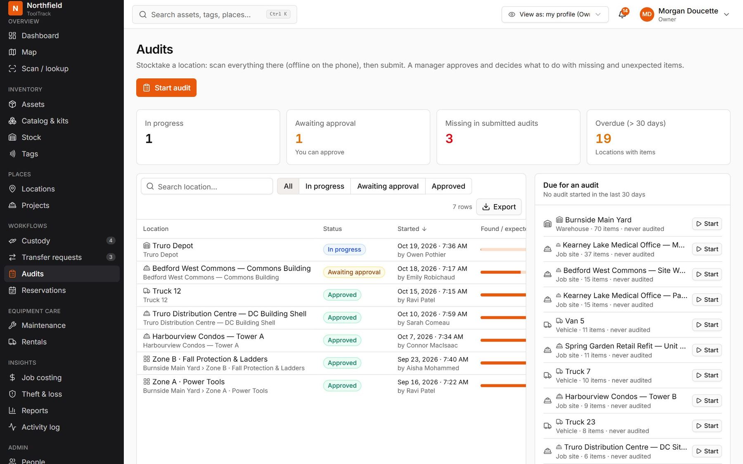Open Zone A · Power Tools audit
This screenshot has height=464, width=743.
pyautogui.click(x=331, y=386)
